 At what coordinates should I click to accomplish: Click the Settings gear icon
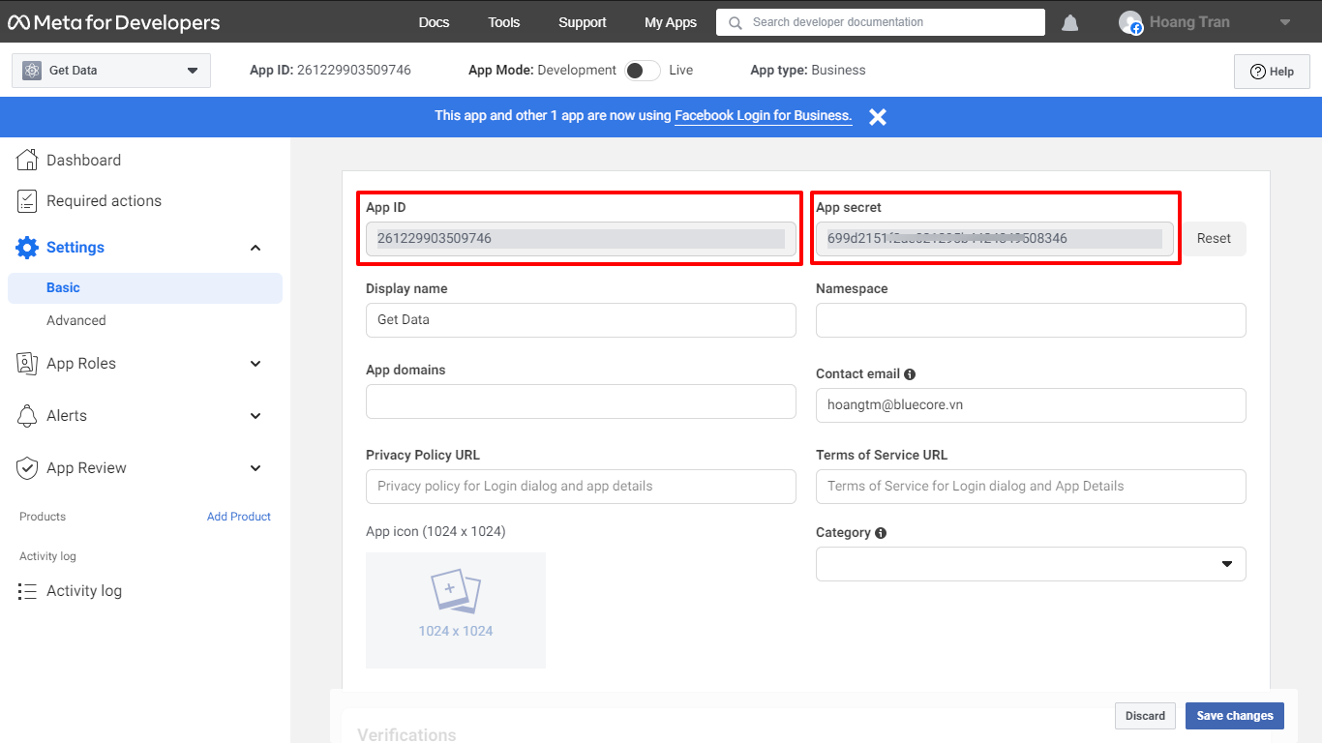tap(27, 248)
